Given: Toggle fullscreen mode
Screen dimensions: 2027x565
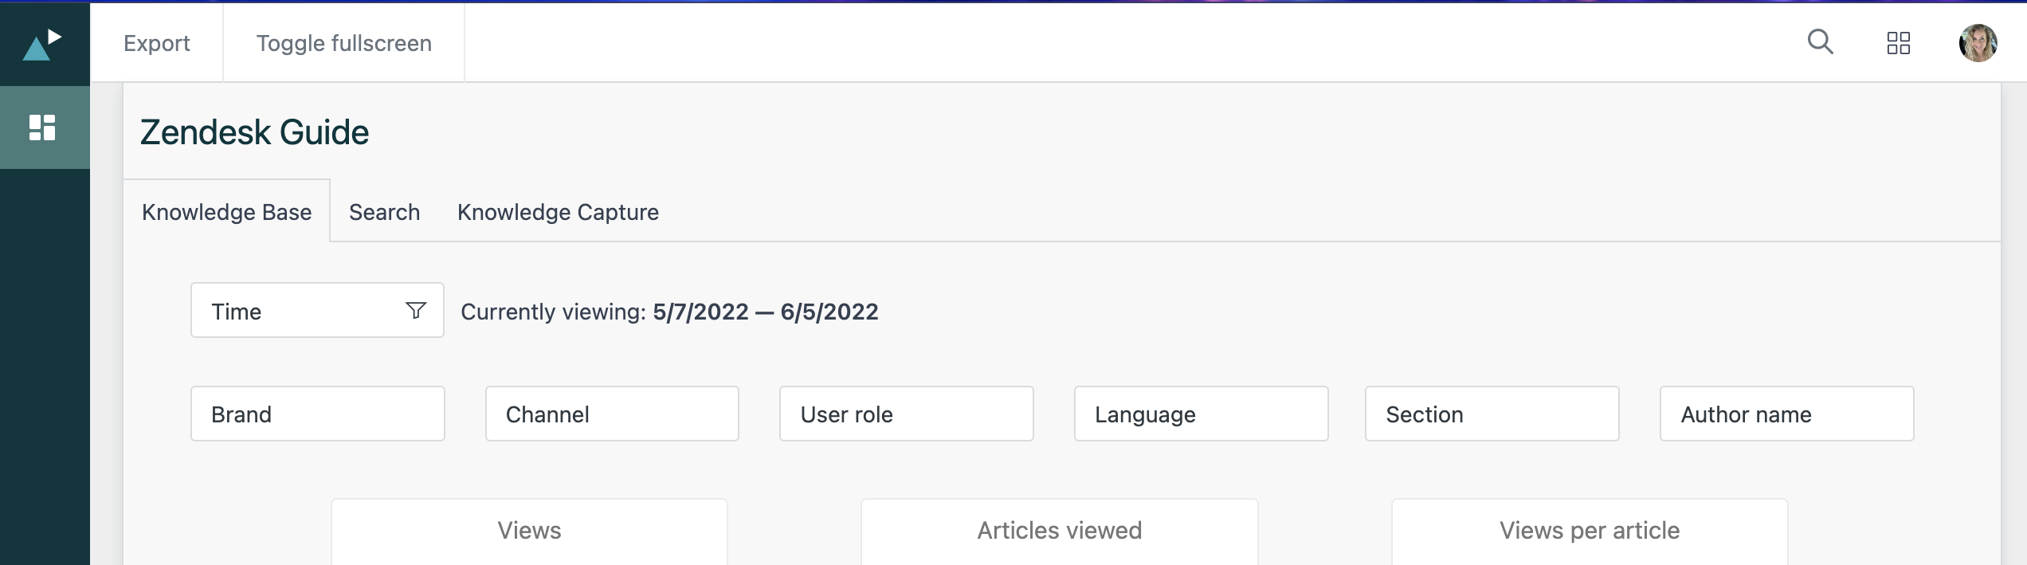Looking at the screenshot, I should (343, 43).
